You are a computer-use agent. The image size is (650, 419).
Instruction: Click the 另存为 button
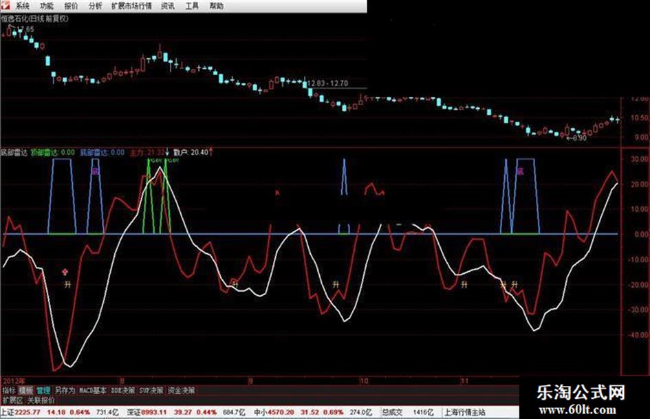(65, 390)
